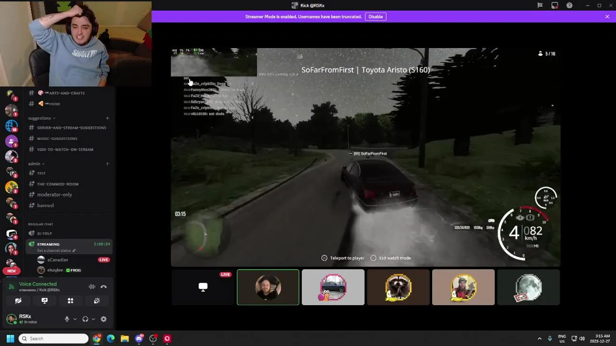Select participant tile with moon avatar
The height and width of the screenshot is (346, 616).
(x=528, y=287)
